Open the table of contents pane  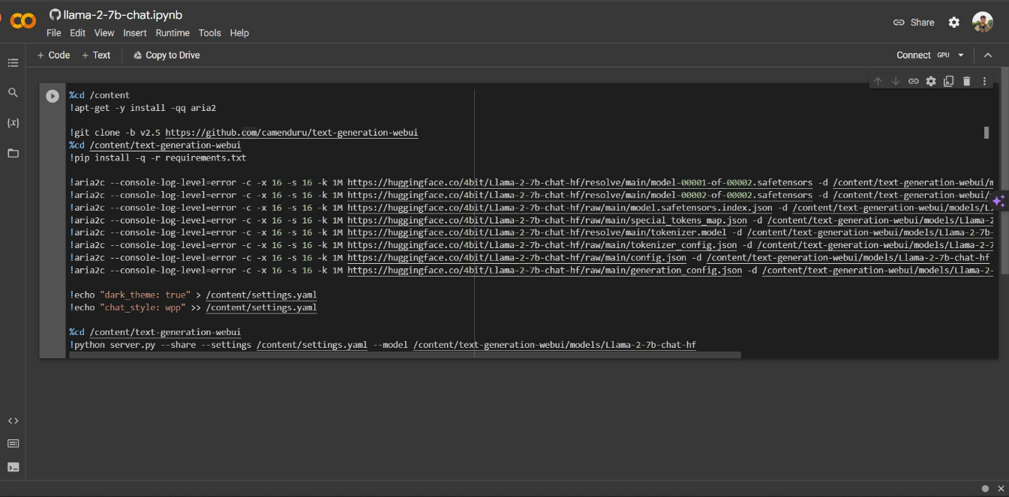13,63
